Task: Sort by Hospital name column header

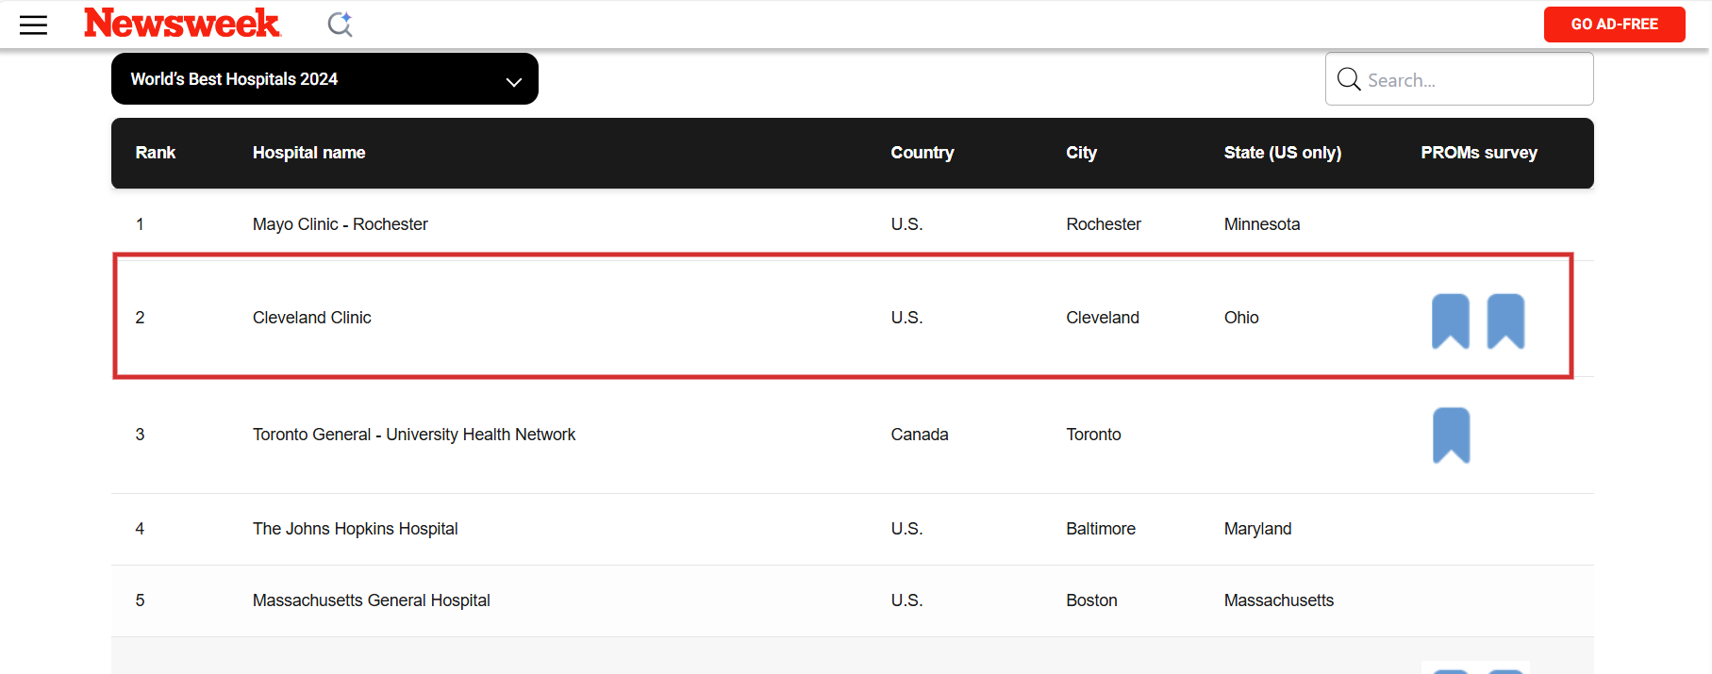Action: point(308,153)
